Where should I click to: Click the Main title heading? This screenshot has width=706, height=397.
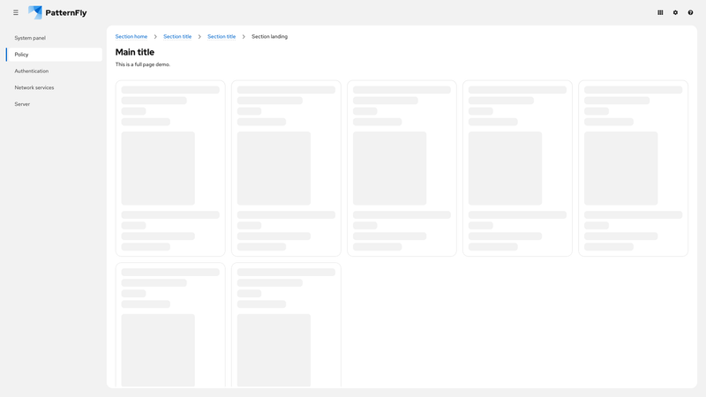point(135,52)
